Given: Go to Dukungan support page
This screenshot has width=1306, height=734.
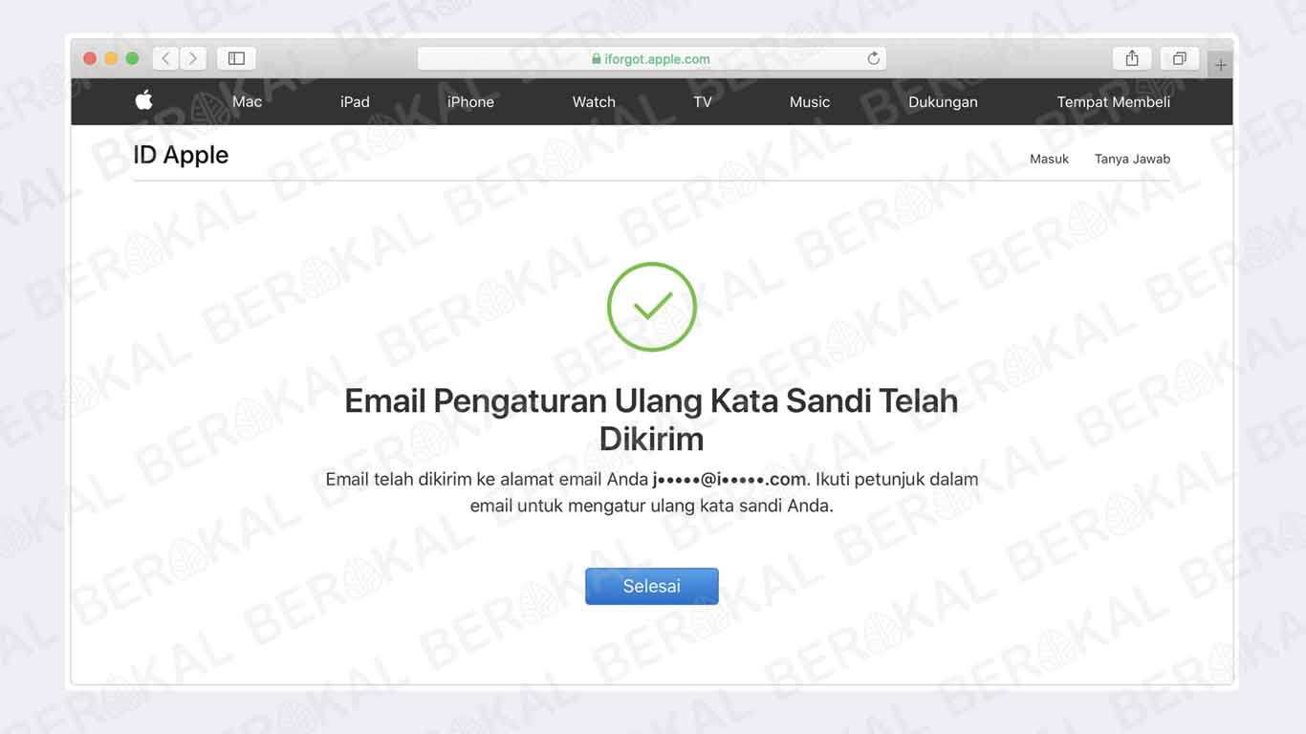Looking at the screenshot, I should pos(943,101).
